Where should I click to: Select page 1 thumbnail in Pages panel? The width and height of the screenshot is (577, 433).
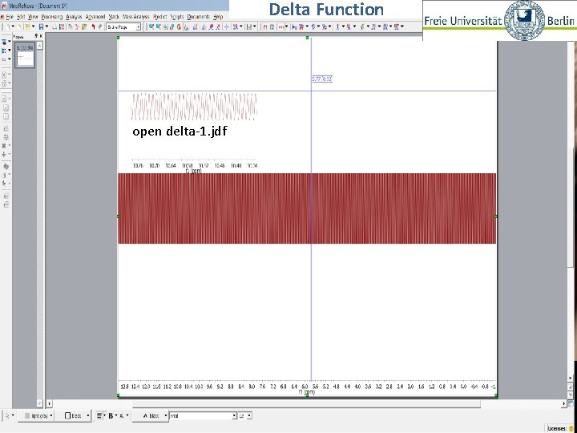pyautogui.click(x=25, y=55)
